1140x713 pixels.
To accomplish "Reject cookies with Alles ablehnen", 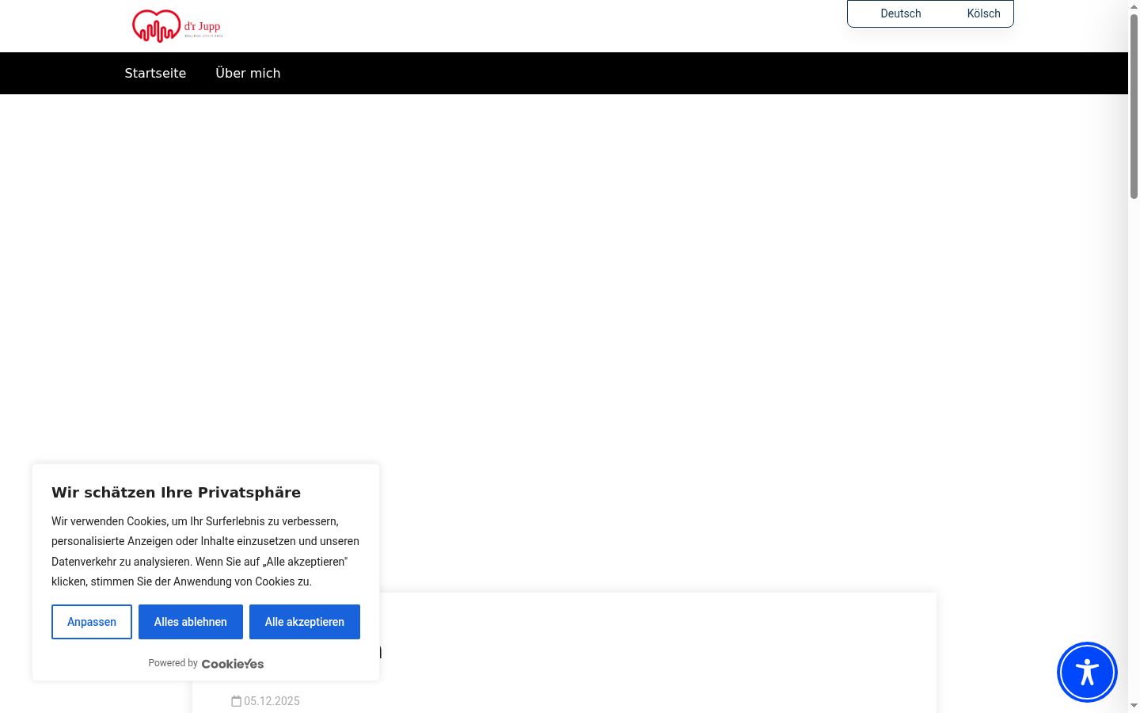I will click(x=191, y=622).
